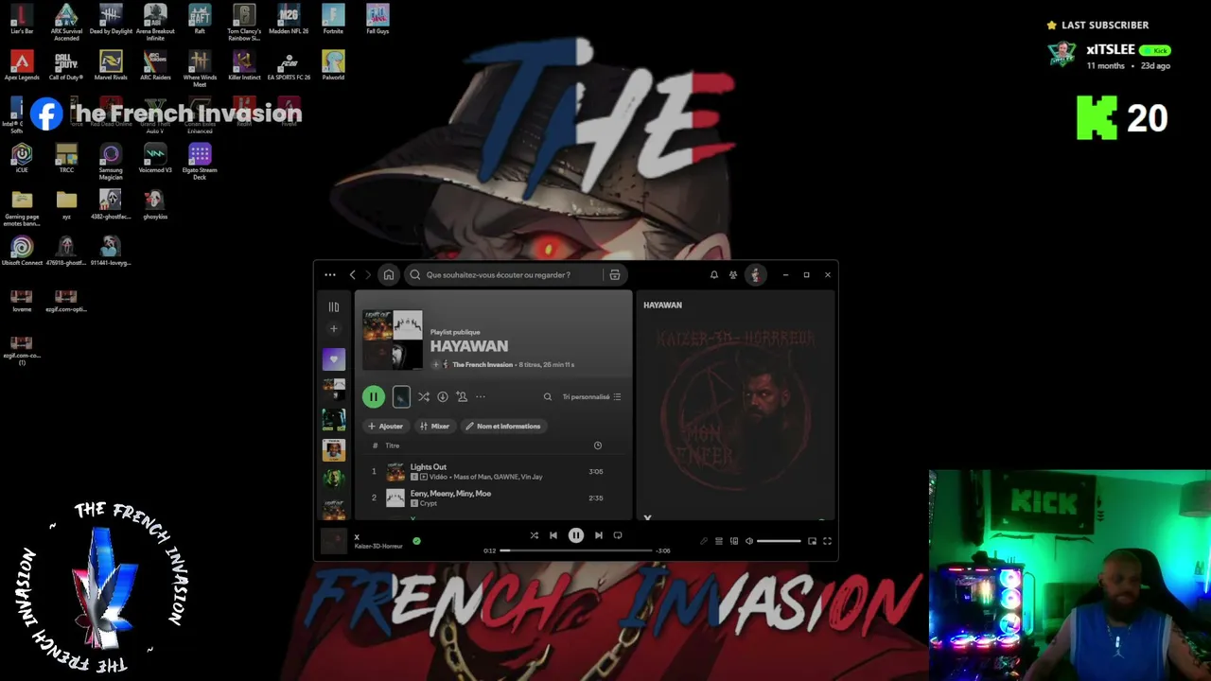Open the Spotify notifications bell
Screen dimensions: 1211x681
click(713, 275)
